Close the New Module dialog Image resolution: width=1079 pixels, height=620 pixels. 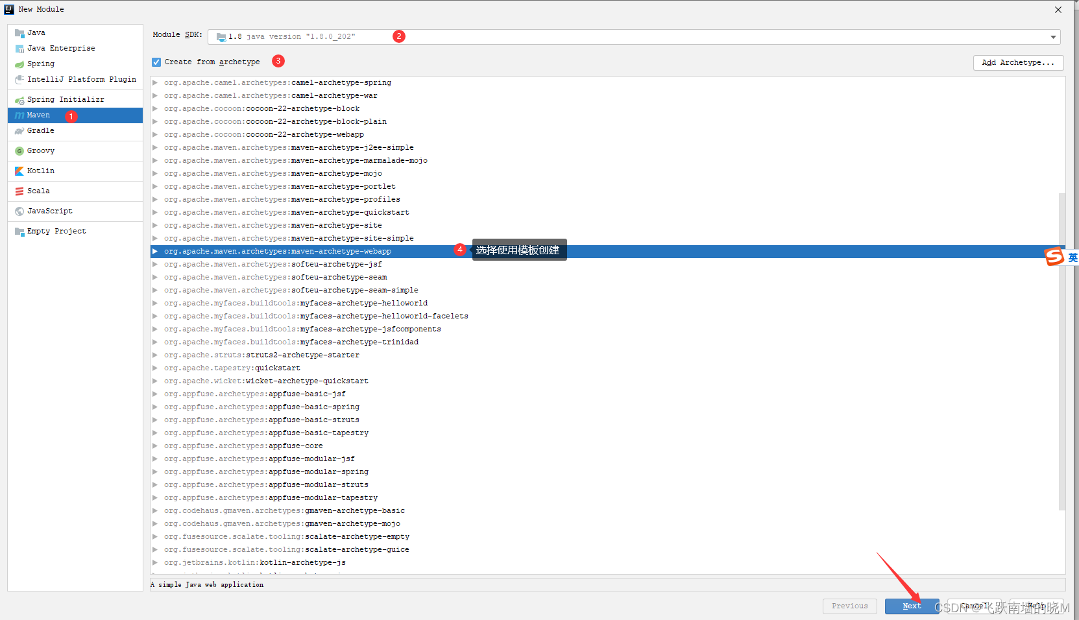1058,10
